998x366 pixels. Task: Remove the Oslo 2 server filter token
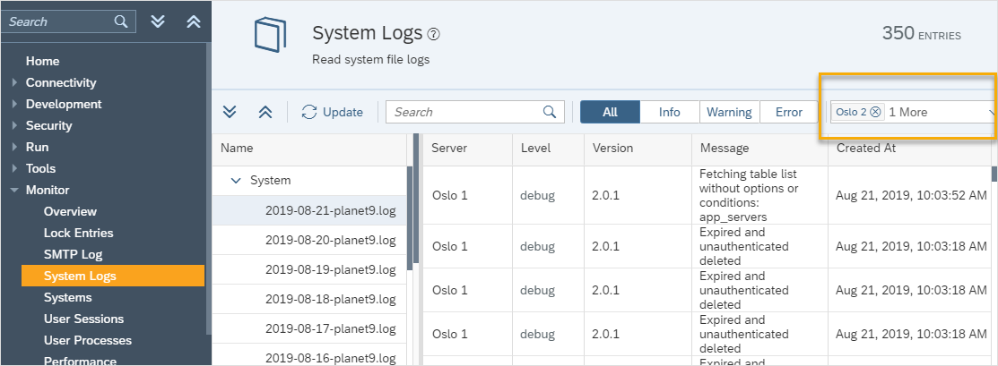click(x=875, y=112)
